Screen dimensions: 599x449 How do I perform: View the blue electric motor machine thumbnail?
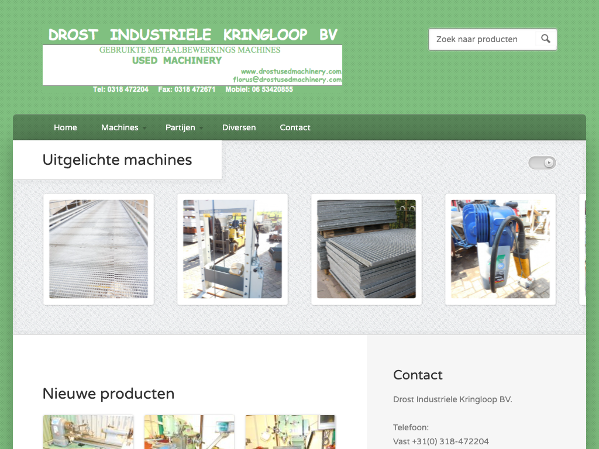point(500,249)
